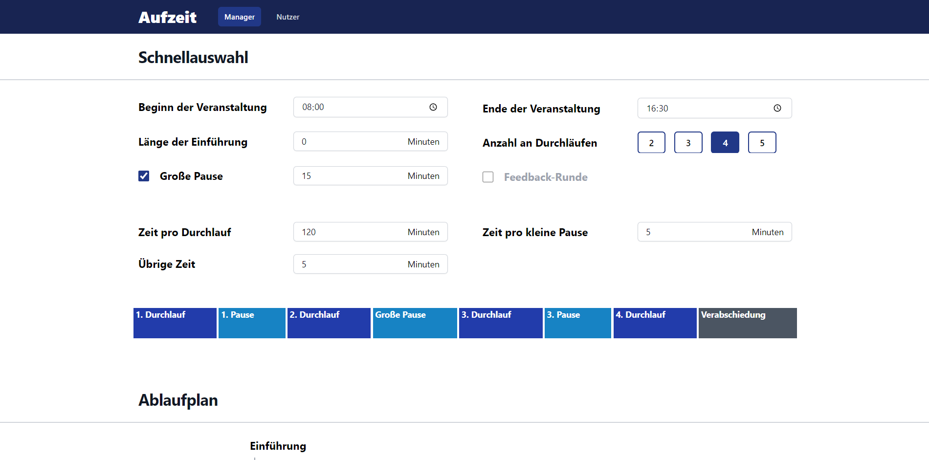Enable the Feedback-Runde option
929x460 pixels.
(x=488, y=177)
